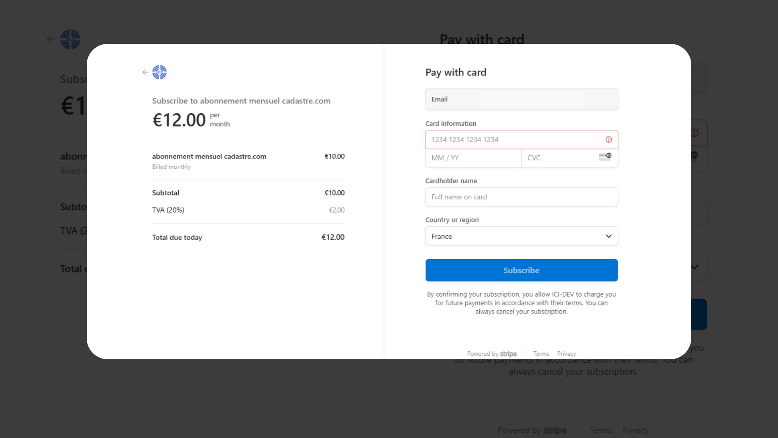The height and width of the screenshot is (438, 778).
Task: Click the card number error warning icon
Action: pyautogui.click(x=609, y=140)
